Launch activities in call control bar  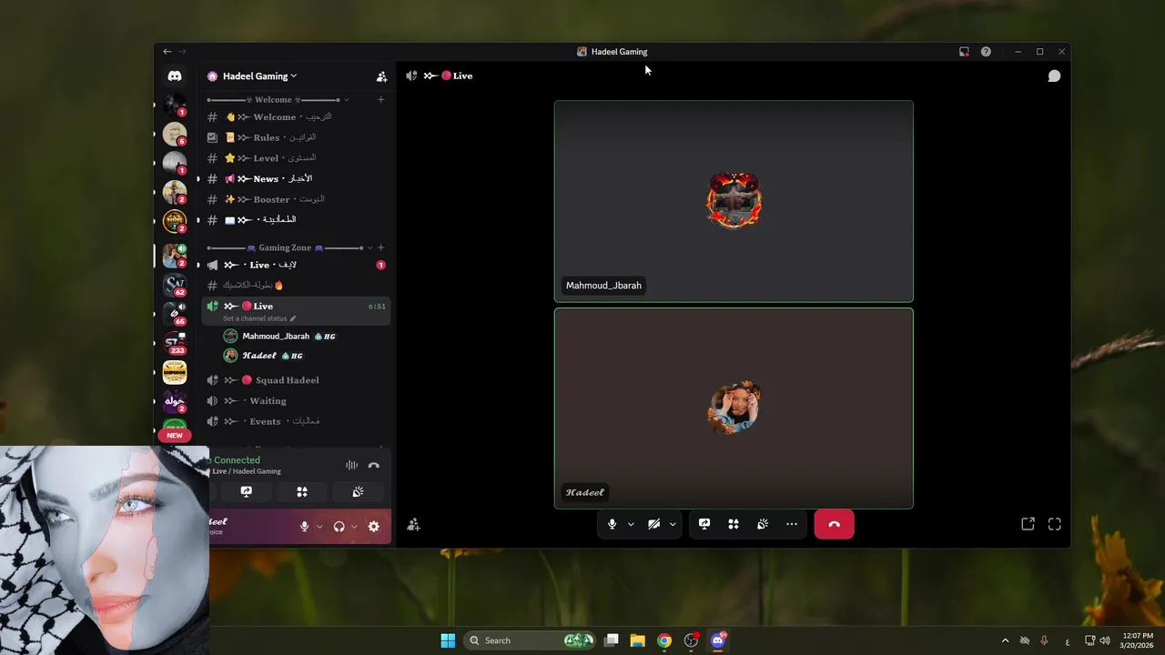[x=734, y=524]
